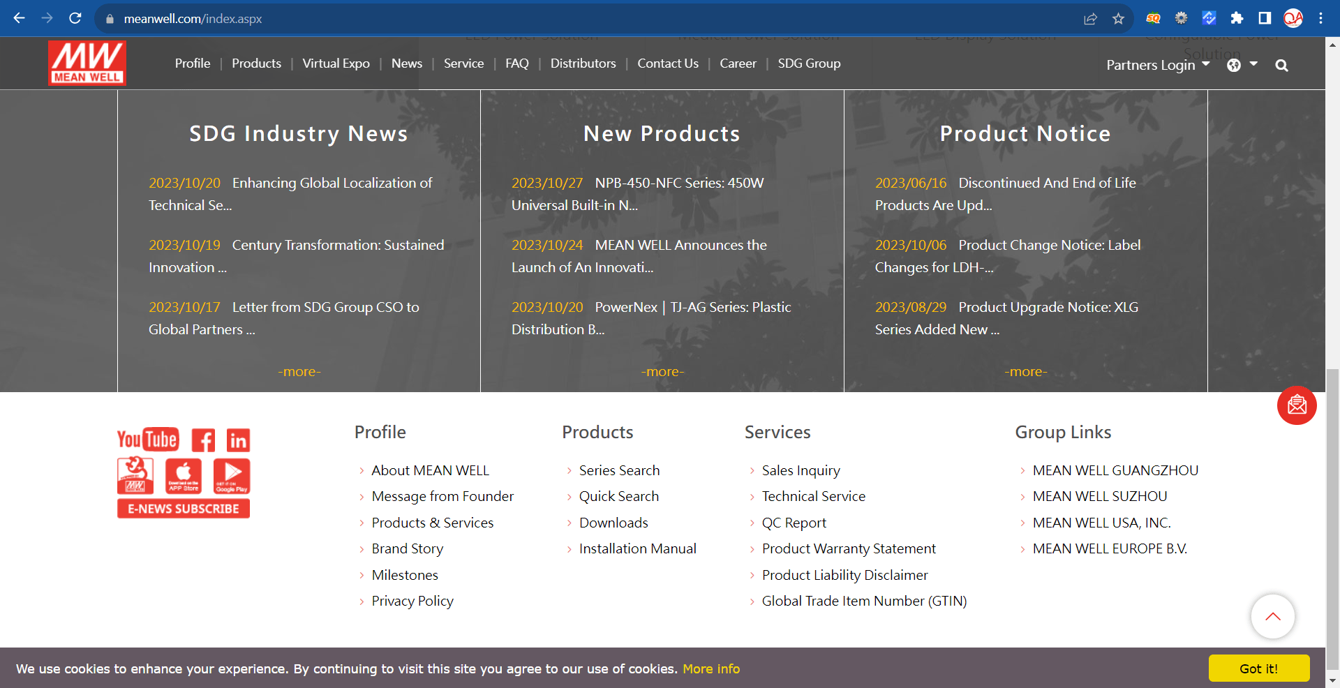
Task: Open More info cookie link
Action: pos(710,668)
